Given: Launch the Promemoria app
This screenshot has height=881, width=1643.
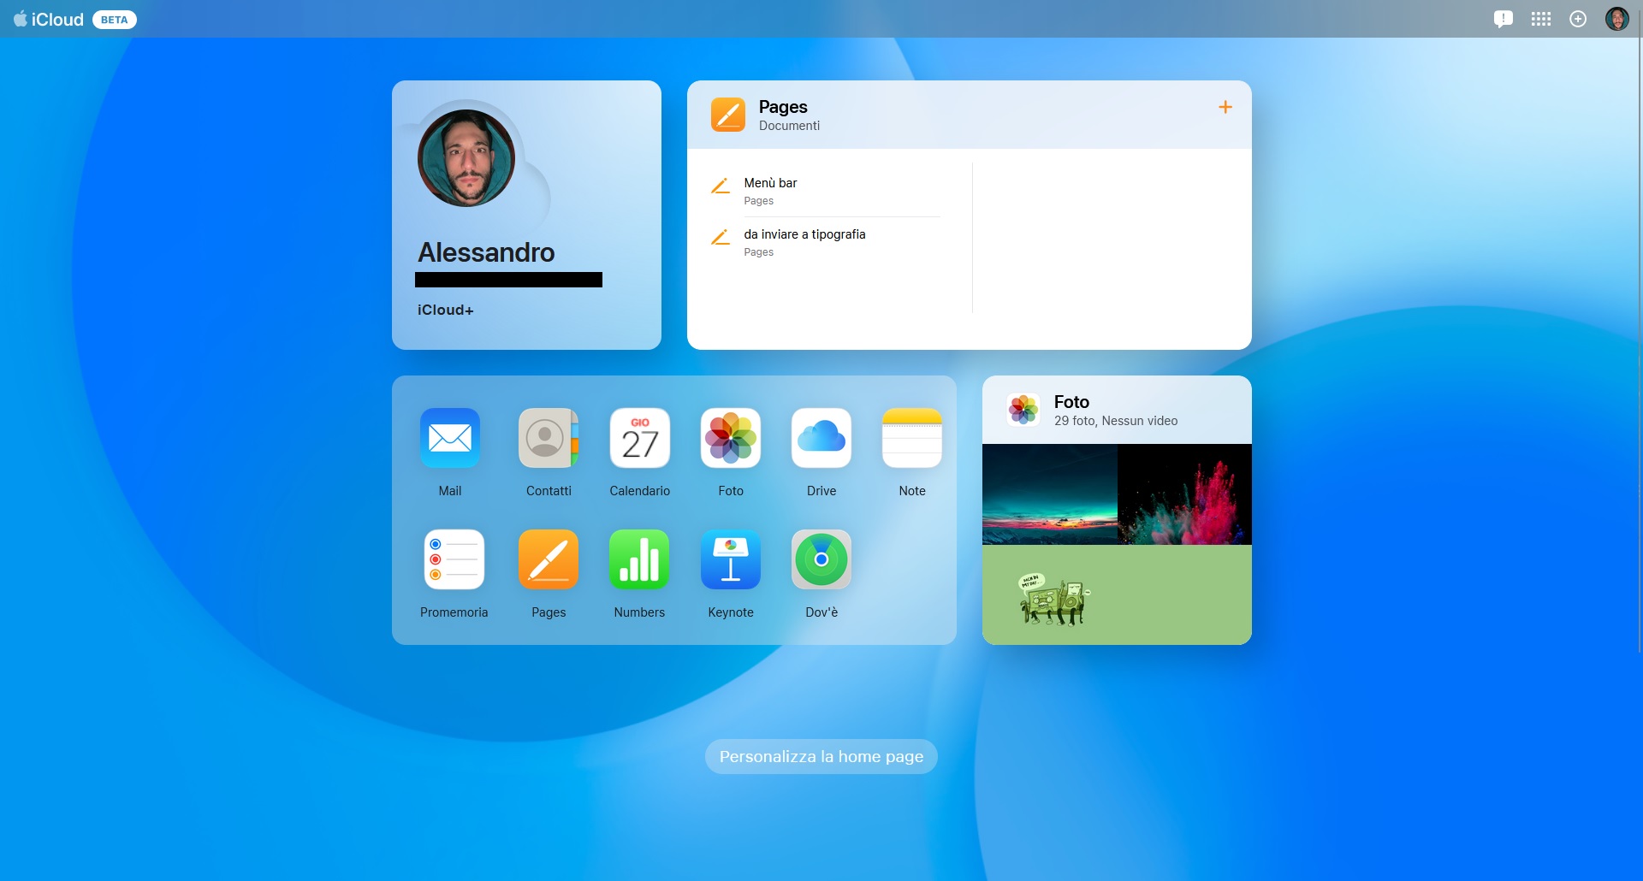Looking at the screenshot, I should coord(454,559).
